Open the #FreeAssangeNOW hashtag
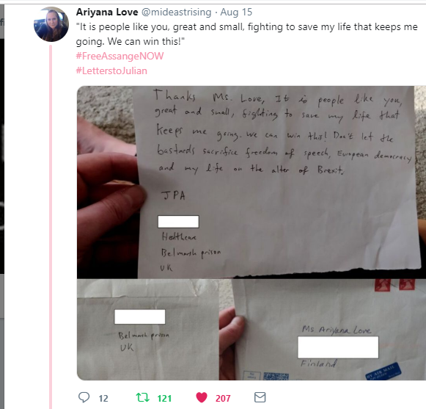 (x=120, y=56)
